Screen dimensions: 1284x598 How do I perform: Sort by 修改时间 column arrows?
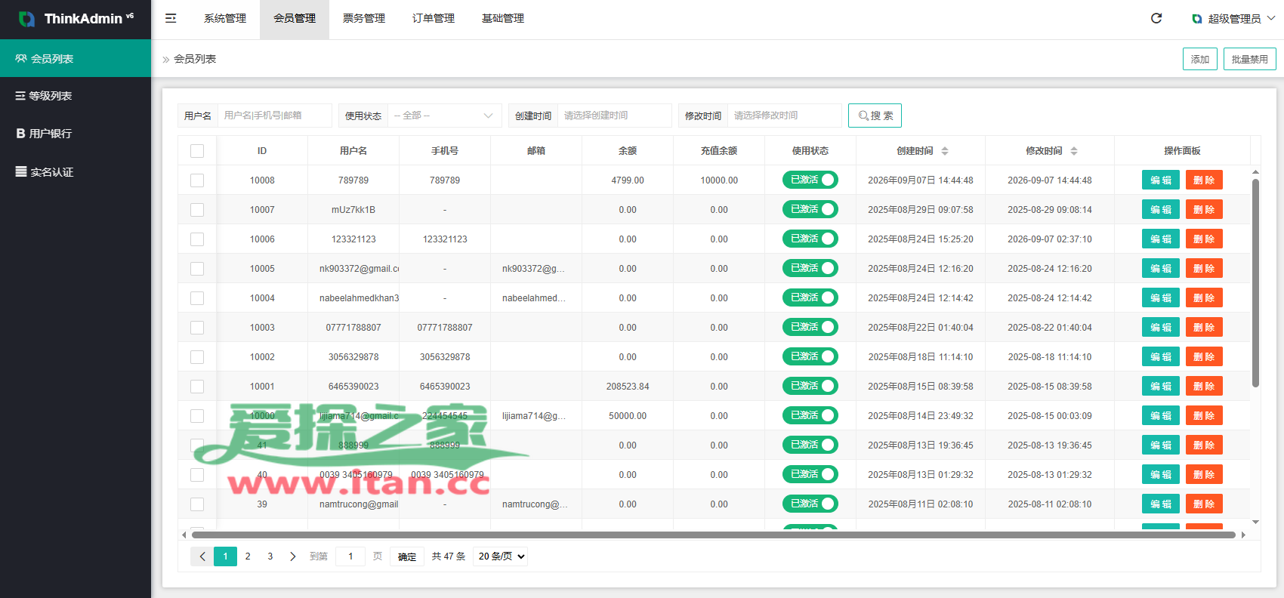(x=1074, y=151)
